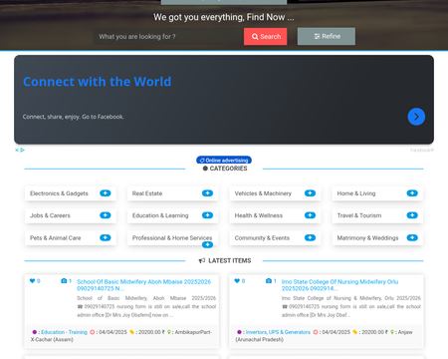Open Jobs & Careers category link
This screenshot has height=359, width=448.
point(50,215)
